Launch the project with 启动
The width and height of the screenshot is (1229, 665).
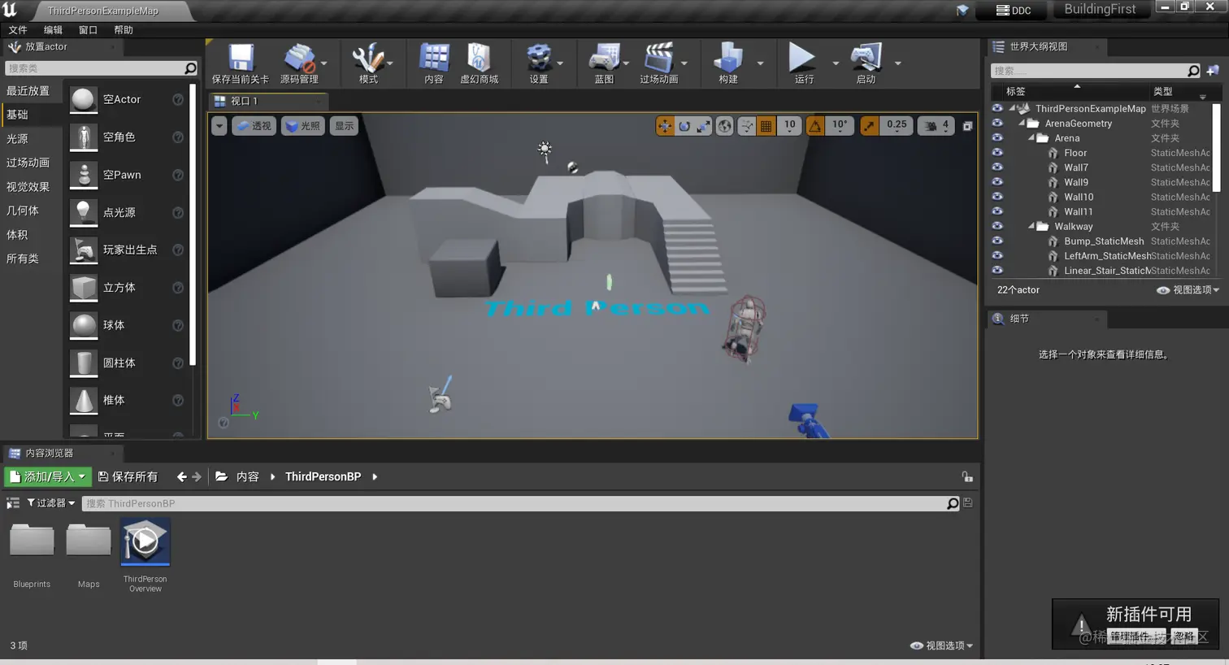866,63
